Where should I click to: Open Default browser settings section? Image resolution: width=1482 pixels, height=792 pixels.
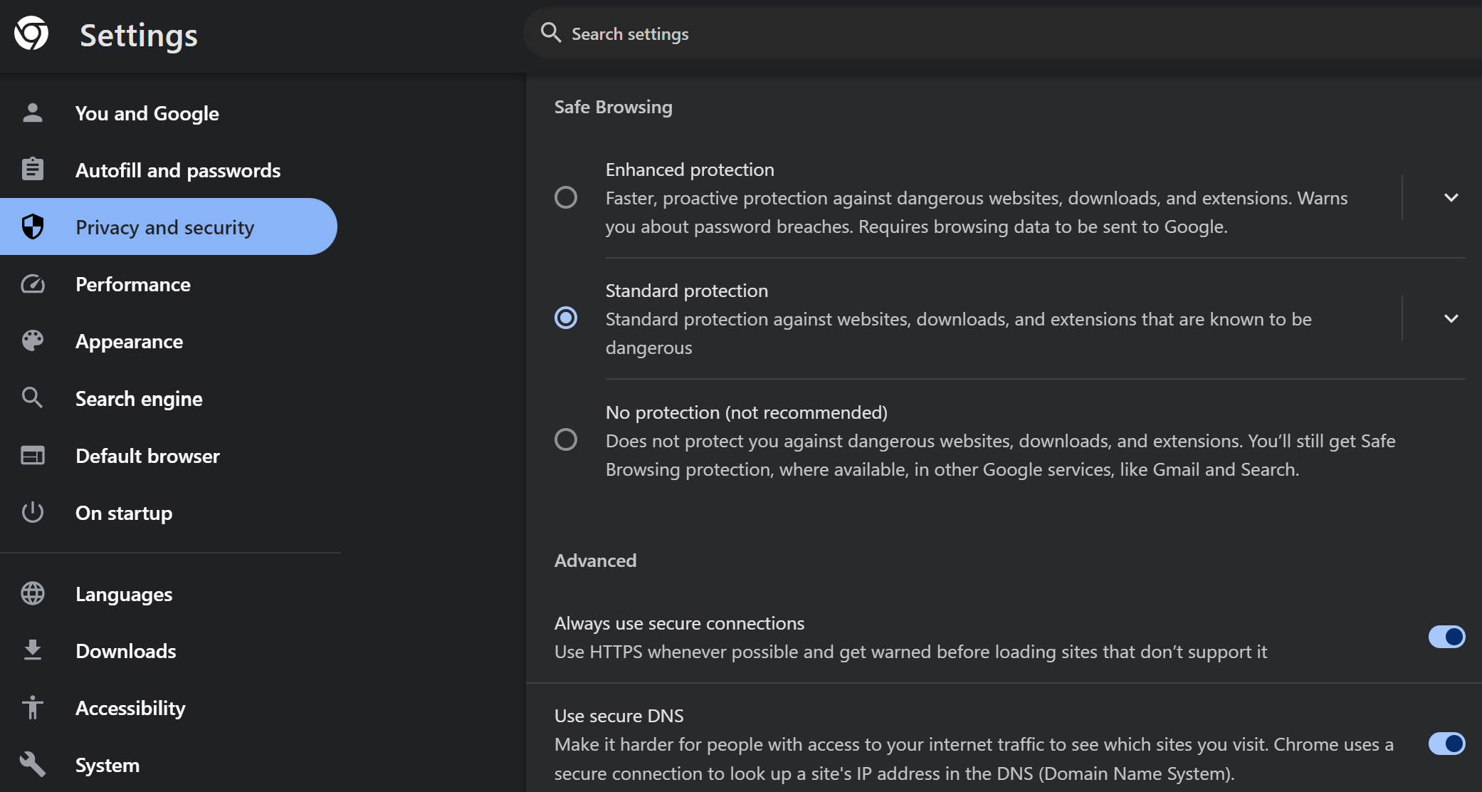147,456
